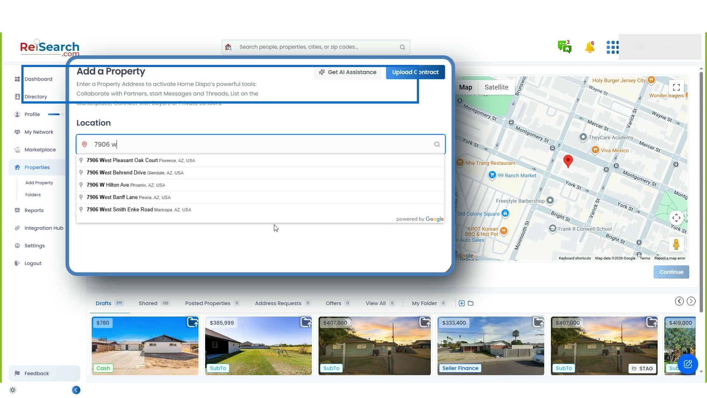
Task: Choose 7906 W Hilton Ave Phoenix suggestion
Action: click(260, 185)
